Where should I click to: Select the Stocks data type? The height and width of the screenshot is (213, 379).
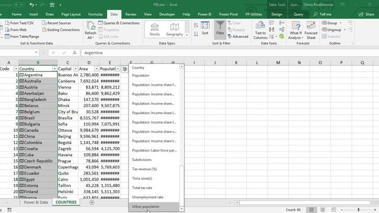155,30
